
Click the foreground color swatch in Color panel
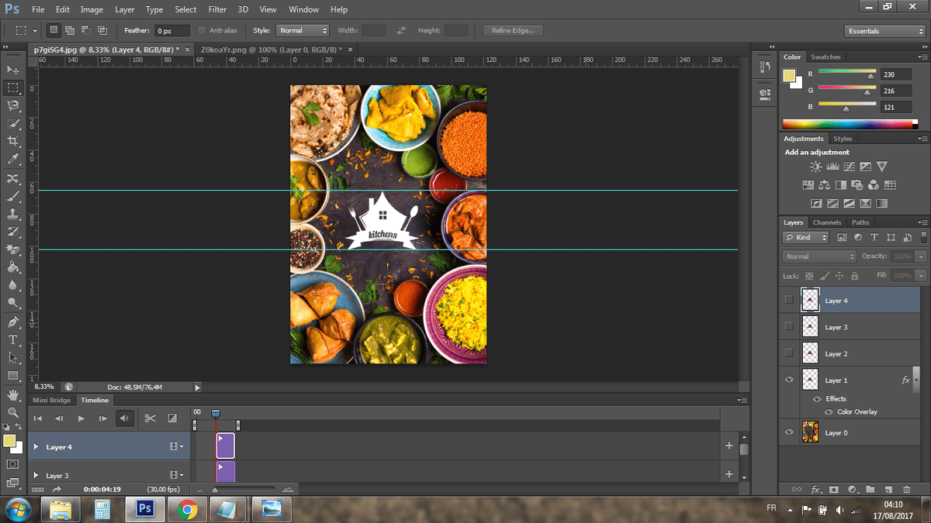pyautogui.click(x=789, y=76)
